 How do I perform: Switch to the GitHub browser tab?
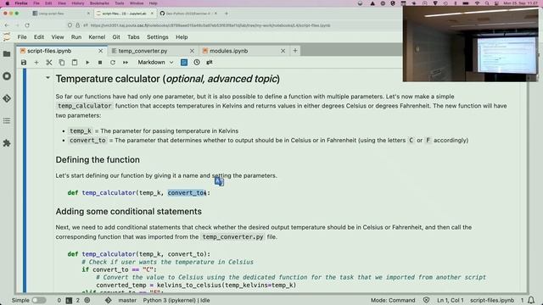click(x=188, y=14)
